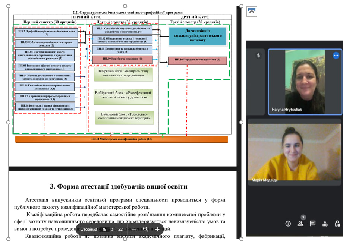343x243 pixels.
Task: Click the muted microphone icon on participant tile
Action: (x=258, y=56)
